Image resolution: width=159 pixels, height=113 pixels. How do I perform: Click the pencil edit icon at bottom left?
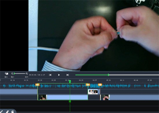click(1, 112)
